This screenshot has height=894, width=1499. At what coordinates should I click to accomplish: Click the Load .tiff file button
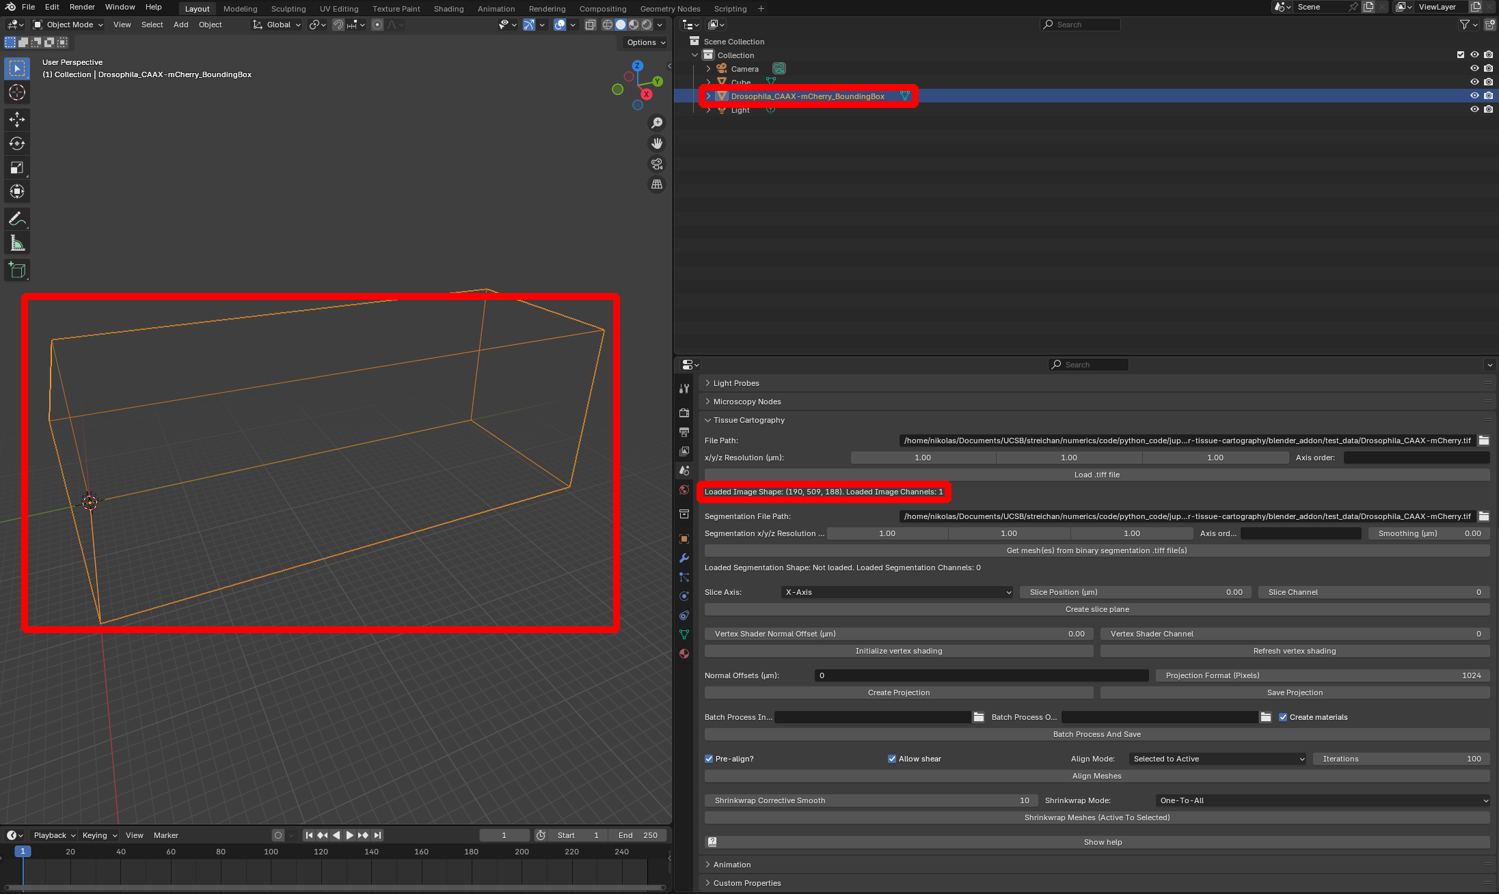pyautogui.click(x=1096, y=475)
